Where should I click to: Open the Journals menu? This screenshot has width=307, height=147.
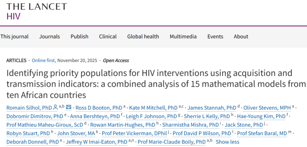(50, 36)
